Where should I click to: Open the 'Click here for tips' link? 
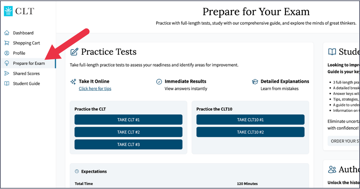[x=95, y=89]
